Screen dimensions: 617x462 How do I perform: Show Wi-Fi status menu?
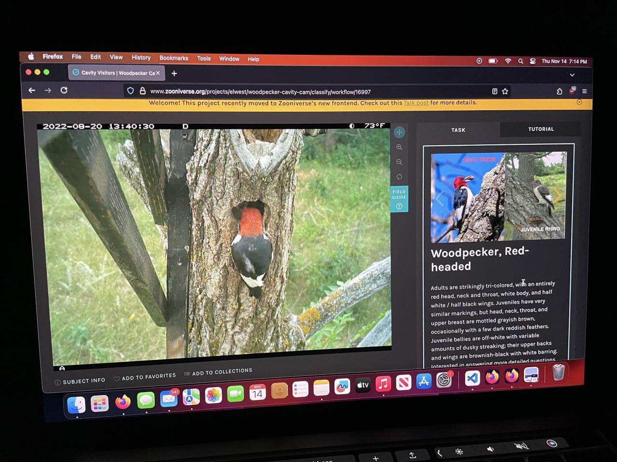click(508, 61)
